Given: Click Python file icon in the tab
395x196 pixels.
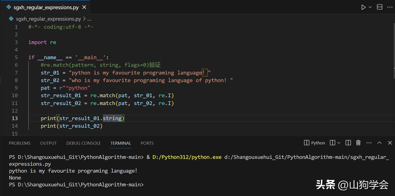Looking at the screenshot, I should click(9, 7).
